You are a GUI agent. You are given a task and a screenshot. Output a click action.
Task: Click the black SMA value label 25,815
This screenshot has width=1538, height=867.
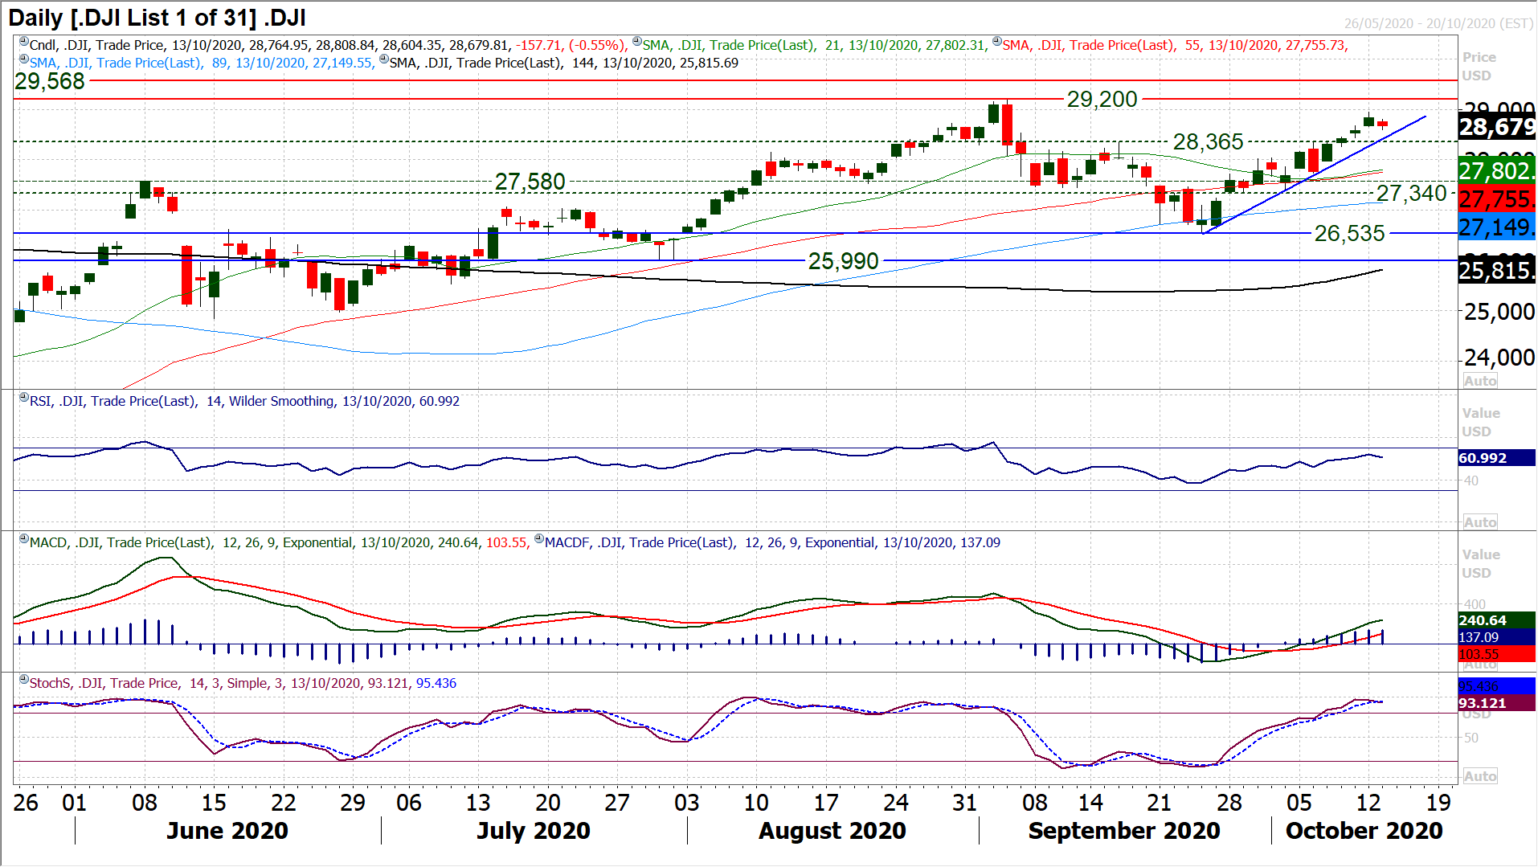(1497, 271)
